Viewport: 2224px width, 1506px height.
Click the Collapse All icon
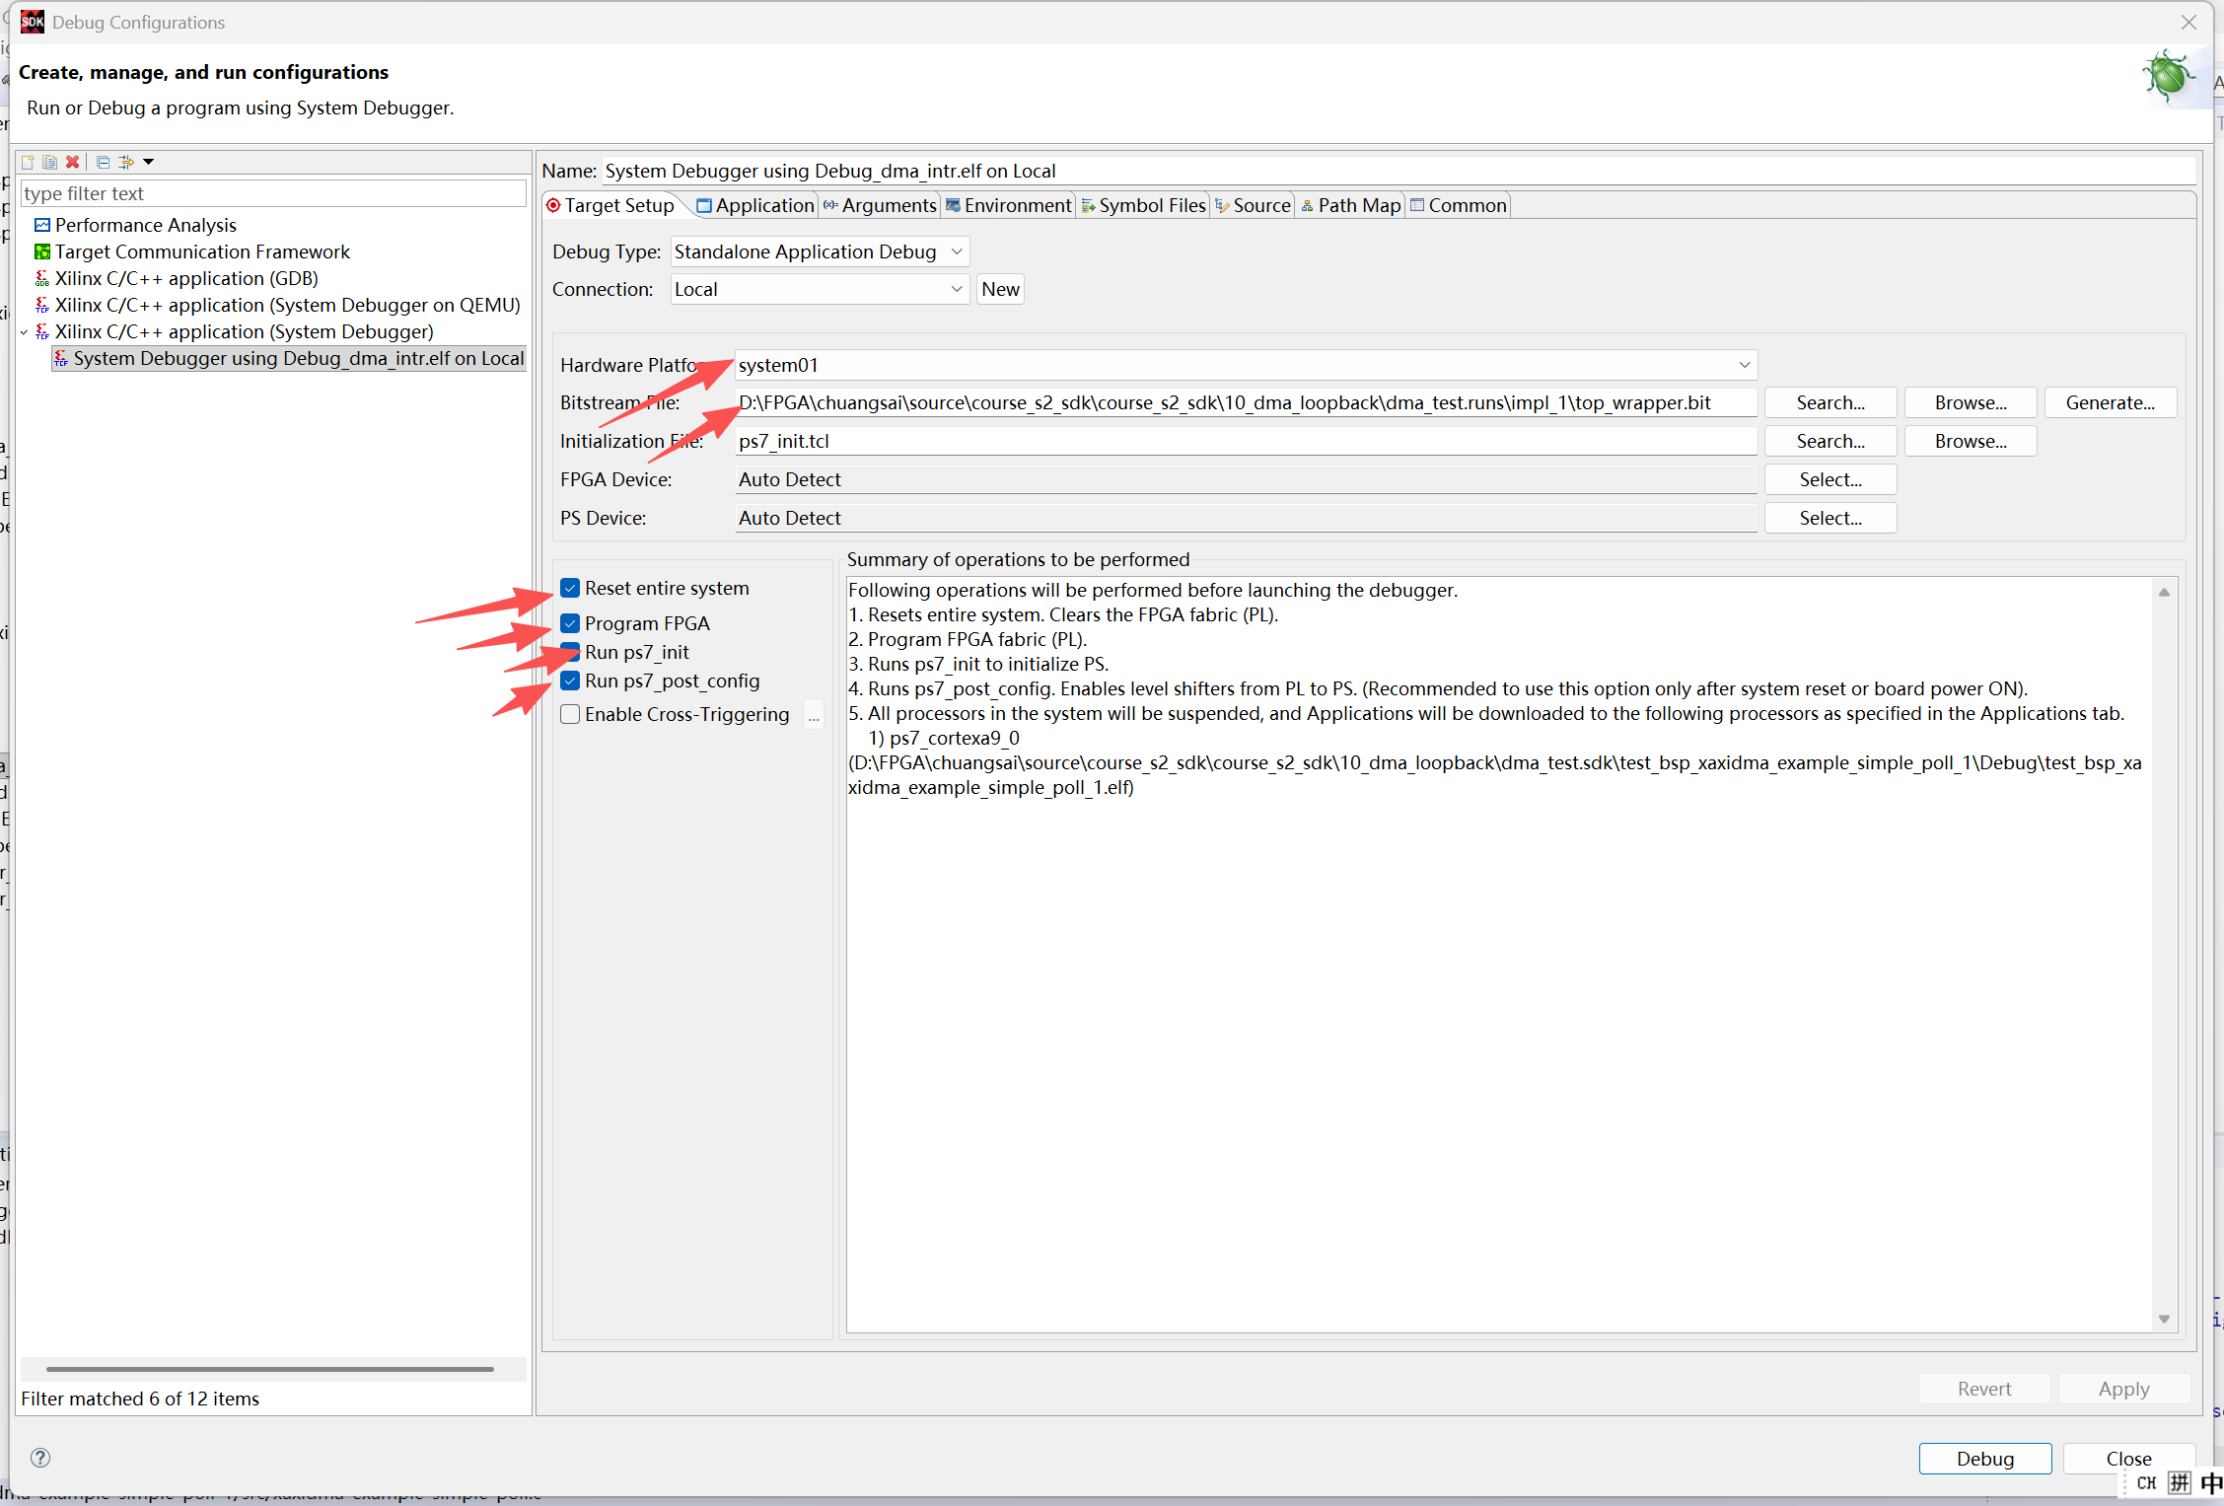[x=103, y=162]
